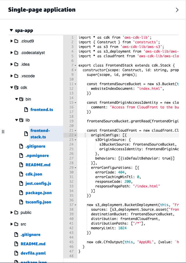Collapse the lib folder arrow
The image size is (186, 263).
17,120
